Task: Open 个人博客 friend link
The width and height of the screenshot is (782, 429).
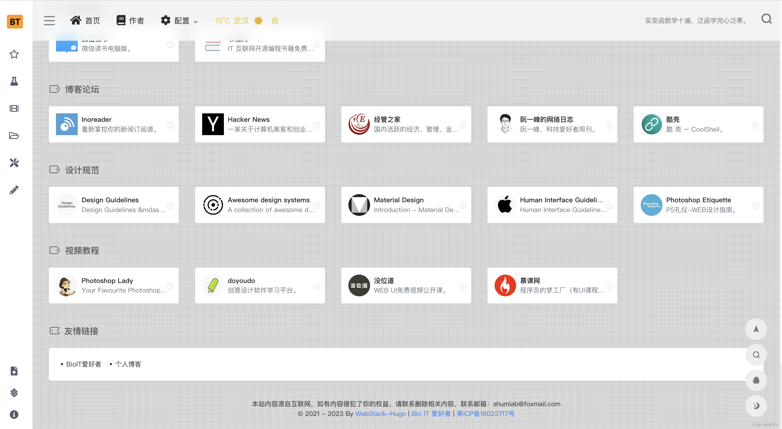Action: click(128, 364)
